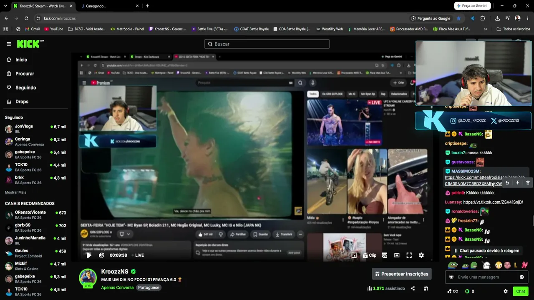Open the apps grid in bookmarks bar

click(5, 29)
